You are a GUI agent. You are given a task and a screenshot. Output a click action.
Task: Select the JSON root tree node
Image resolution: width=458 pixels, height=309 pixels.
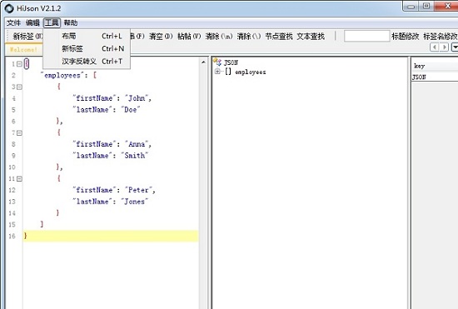point(231,62)
